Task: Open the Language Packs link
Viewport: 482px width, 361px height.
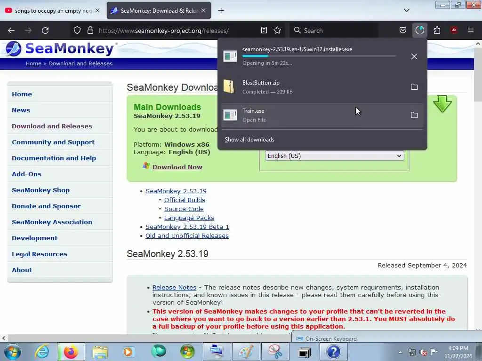Action: coord(189,218)
